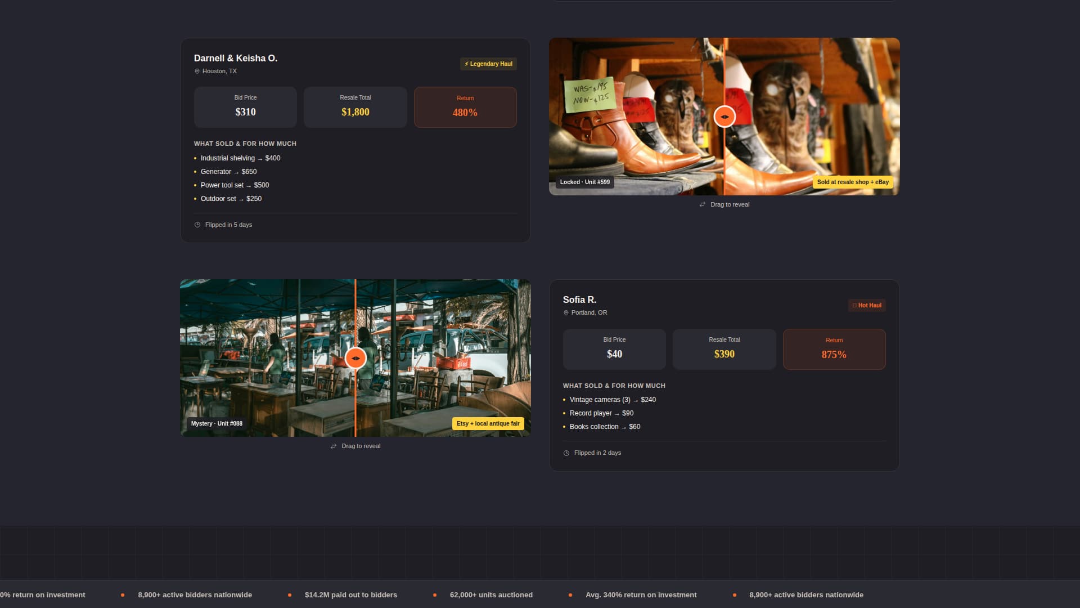Click the Sold at resale shop + eBay tag

(853, 182)
